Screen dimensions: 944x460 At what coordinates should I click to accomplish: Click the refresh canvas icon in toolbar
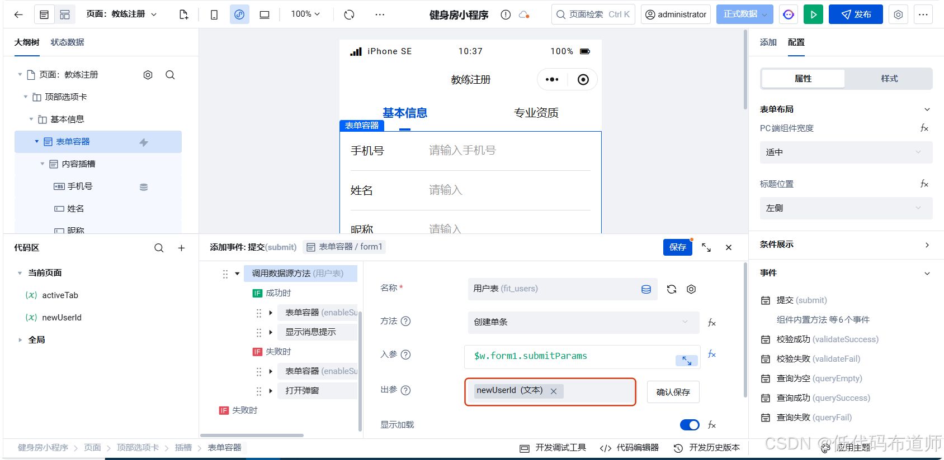[x=350, y=15]
